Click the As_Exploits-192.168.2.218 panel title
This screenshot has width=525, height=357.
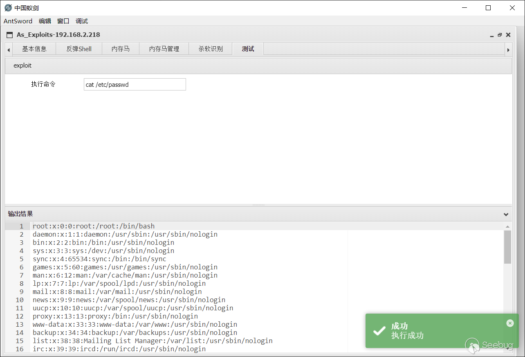coord(58,35)
